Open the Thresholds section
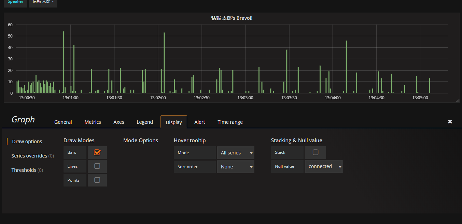Image resolution: width=462 pixels, height=224 pixels. (x=27, y=170)
